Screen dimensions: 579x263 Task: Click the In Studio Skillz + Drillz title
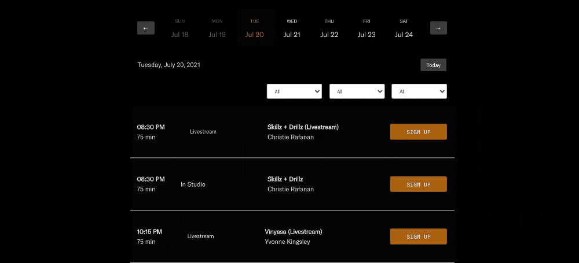[285, 179]
